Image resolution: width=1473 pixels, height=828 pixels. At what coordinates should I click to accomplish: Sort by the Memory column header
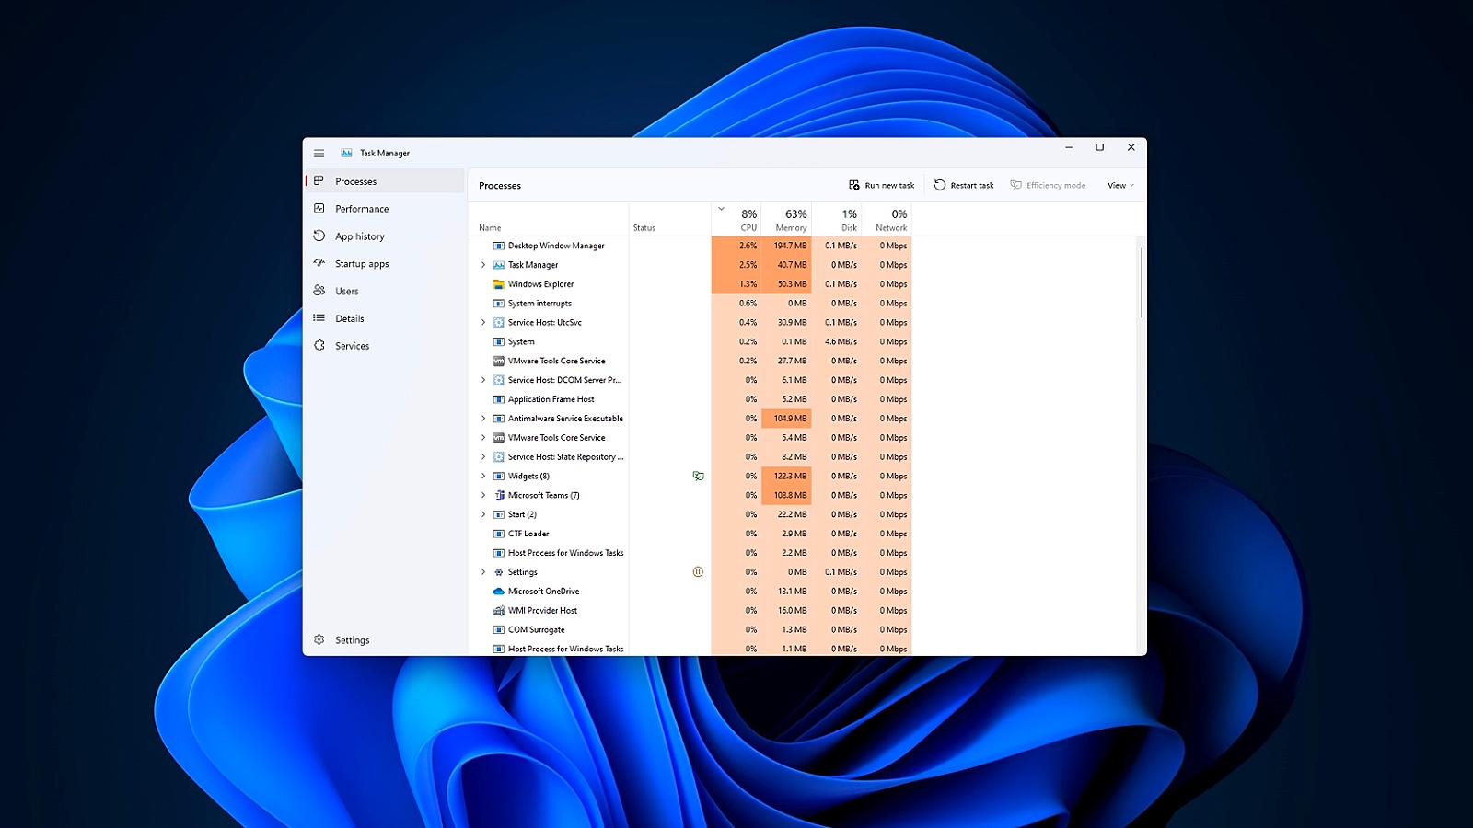[x=787, y=220]
